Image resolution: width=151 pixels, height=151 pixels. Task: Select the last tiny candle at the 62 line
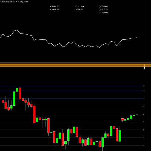coord(137,114)
